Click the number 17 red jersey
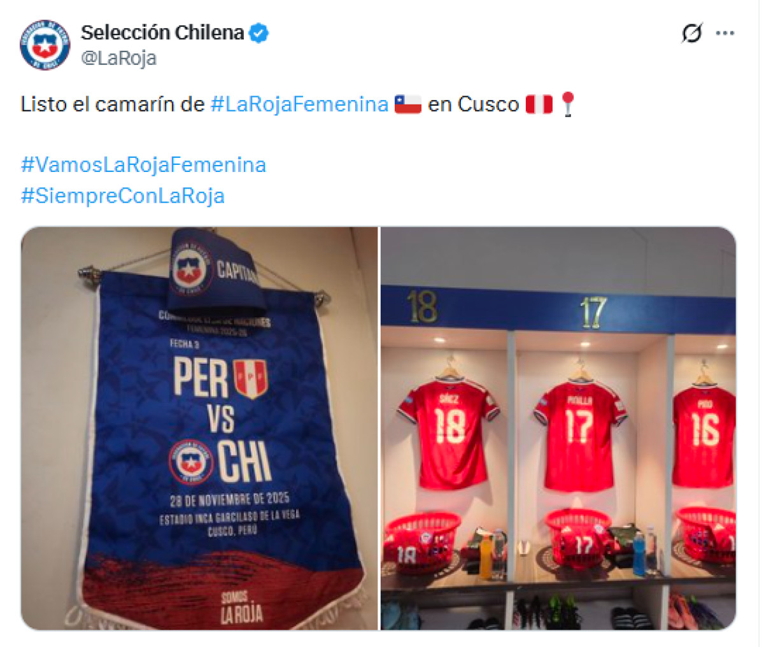Screen dimensions: 764x647 pyautogui.click(x=579, y=434)
